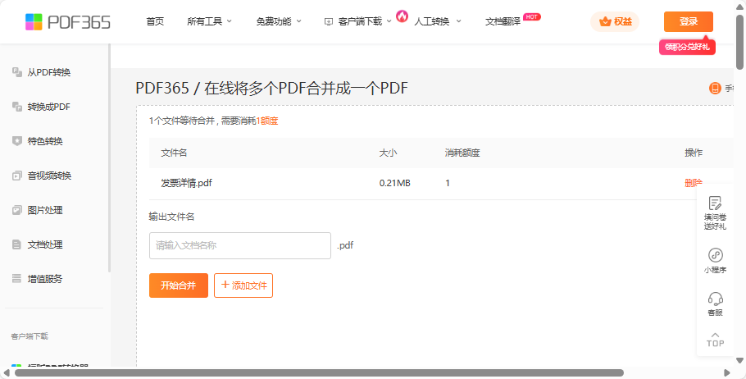Open the 图片处理 sidebar icon
746x379 pixels.
[x=17, y=210]
